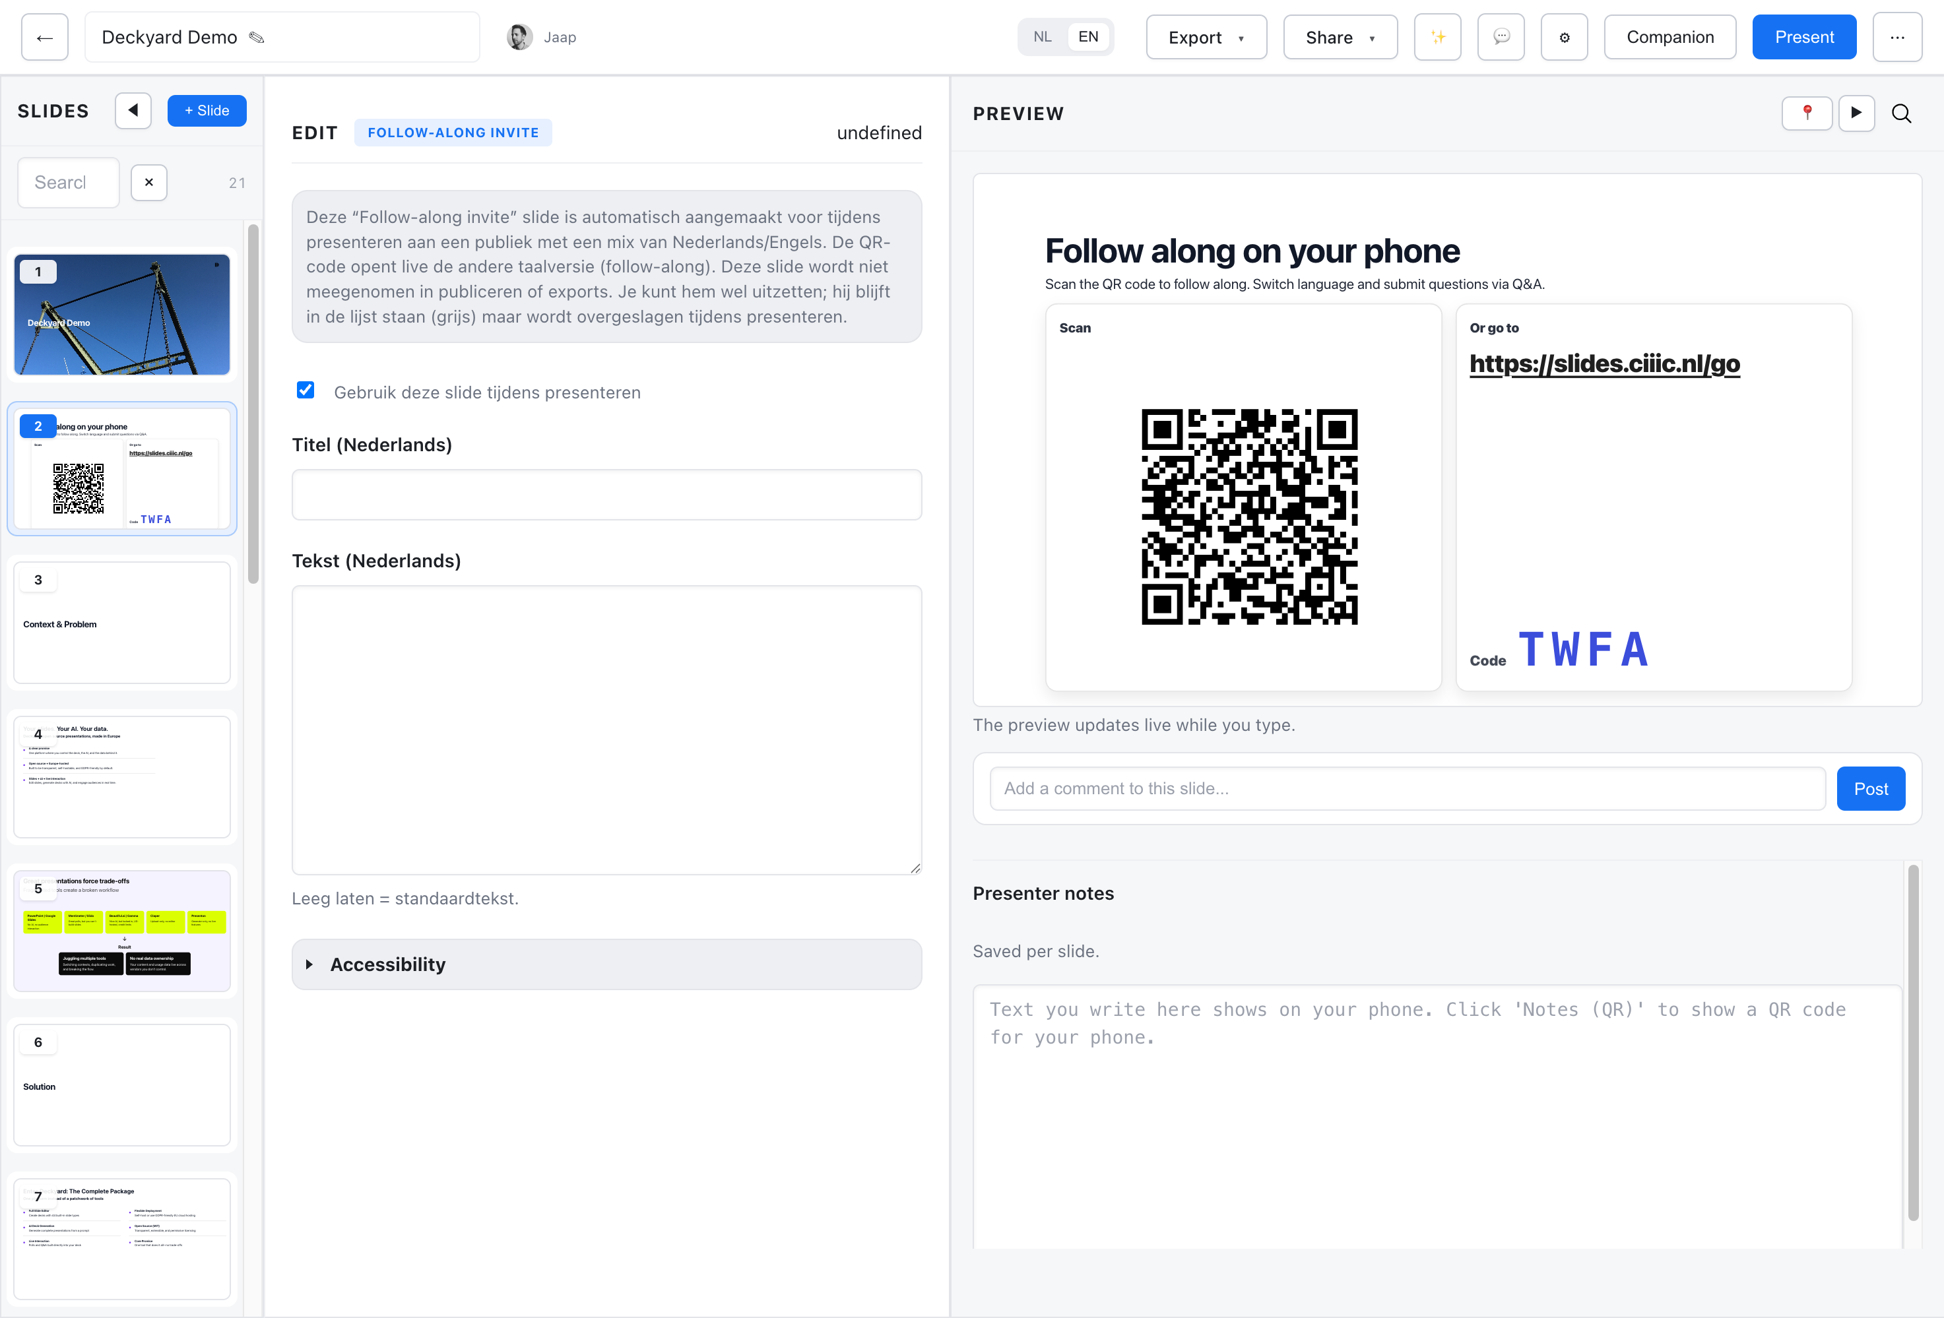Play the slide preview
Image resolution: width=1944 pixels, height=1318 pixels.
coord(1856,113)
